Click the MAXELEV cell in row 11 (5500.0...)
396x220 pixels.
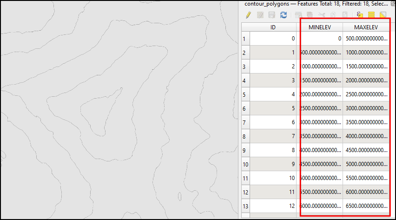[x=366, y=178]
